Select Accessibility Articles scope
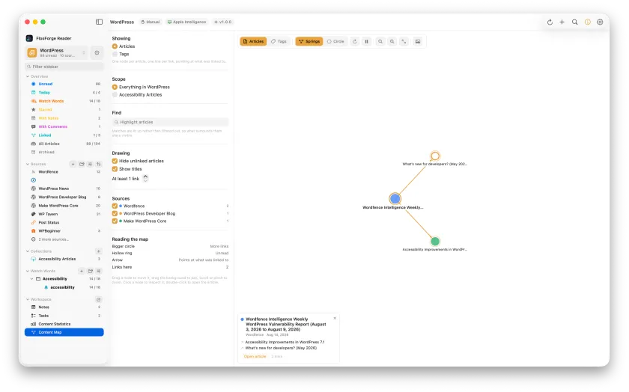629x392 pixels. [x=115, y=95]
